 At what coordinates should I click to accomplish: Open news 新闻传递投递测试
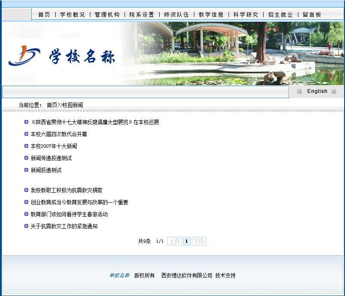click(51, 158)
